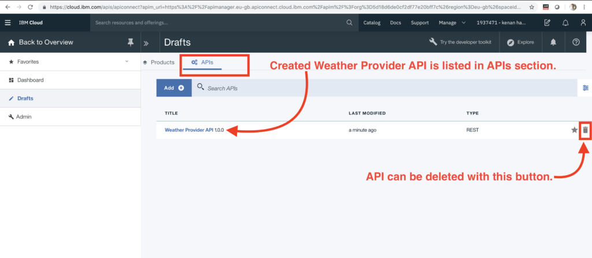Expand the Favorites section

(70, 61)
